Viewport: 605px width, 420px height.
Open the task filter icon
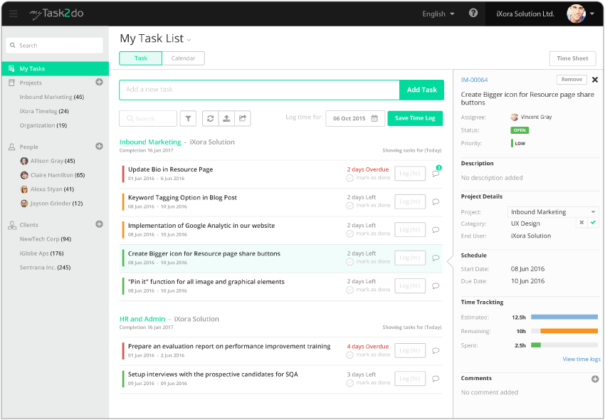click(189, 119)
